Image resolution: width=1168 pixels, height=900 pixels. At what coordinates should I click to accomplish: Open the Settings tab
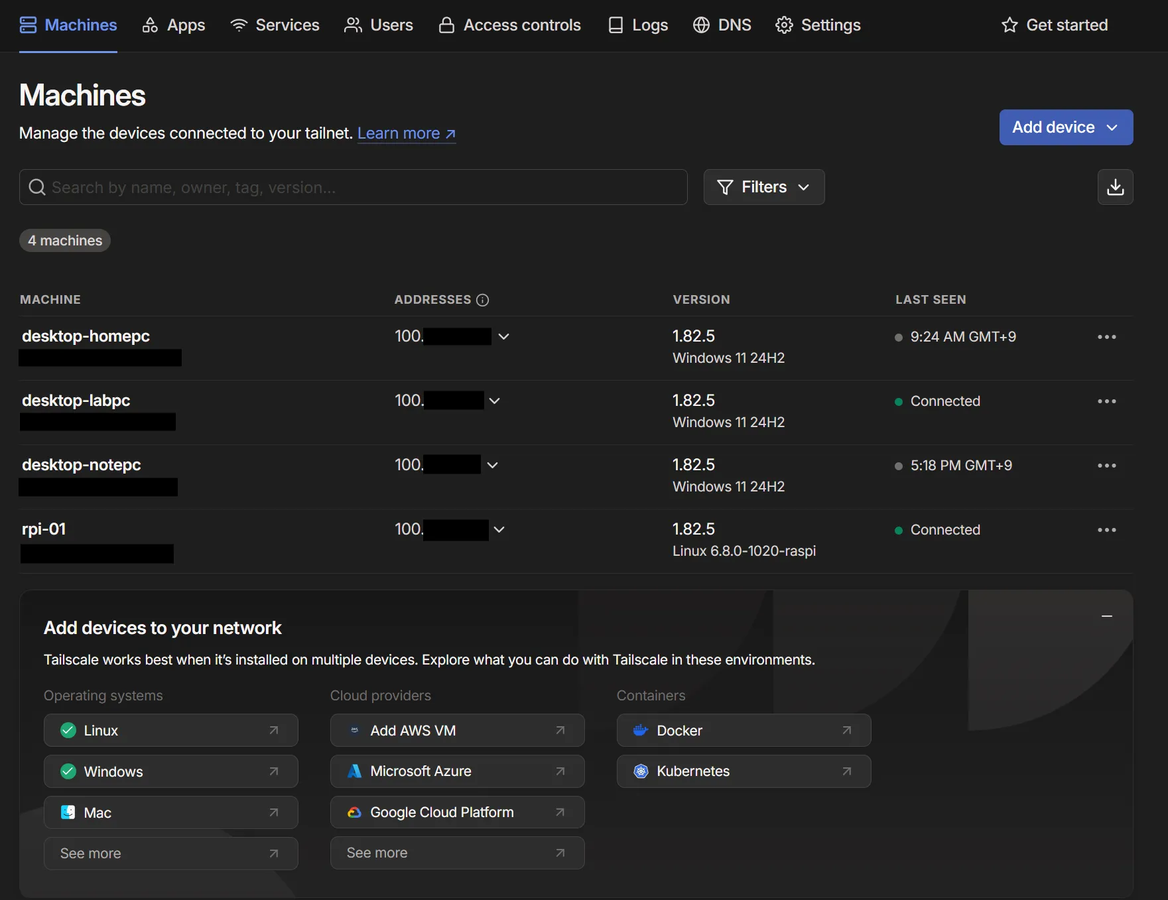click(x=818, y=25)
